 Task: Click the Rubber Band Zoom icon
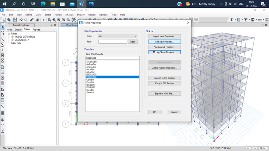pos(49,20)
